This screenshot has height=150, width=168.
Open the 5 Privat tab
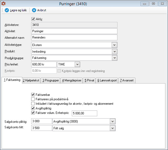[89, 80]
